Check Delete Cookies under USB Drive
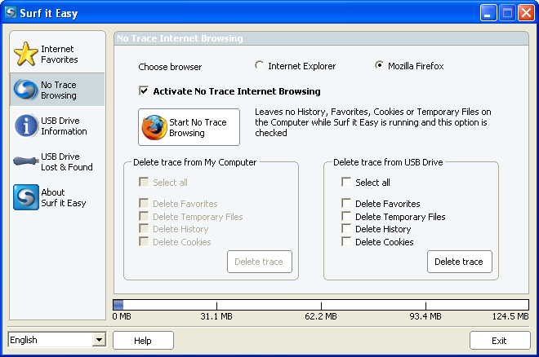Screen dimensions: 539x357 [x=346, y=241]
